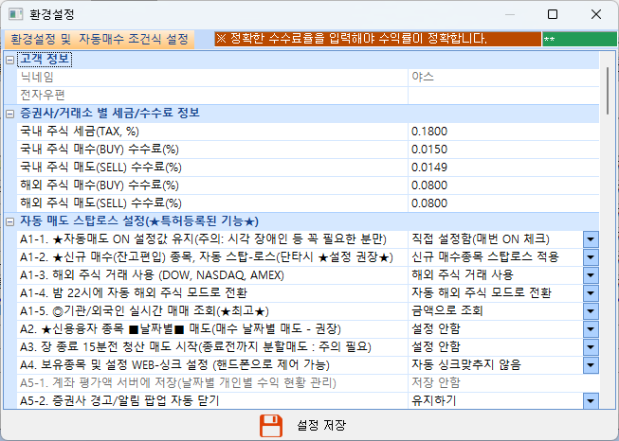Open the A1-3 해외 주식 거래 사용 dropdown
Image resolution: width=619 pixels, height=441 pixels.
pos(590,275)
